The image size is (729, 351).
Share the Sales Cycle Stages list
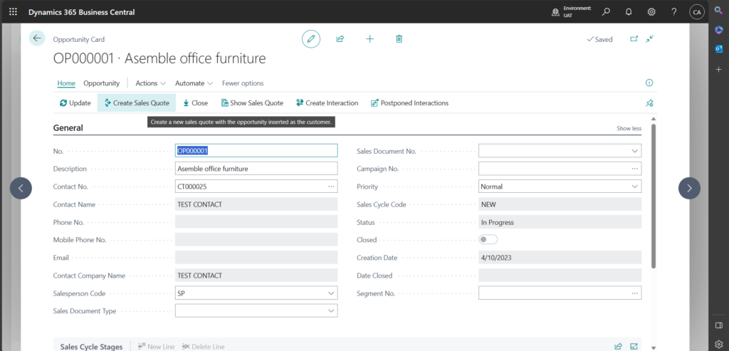pos(619,346)
